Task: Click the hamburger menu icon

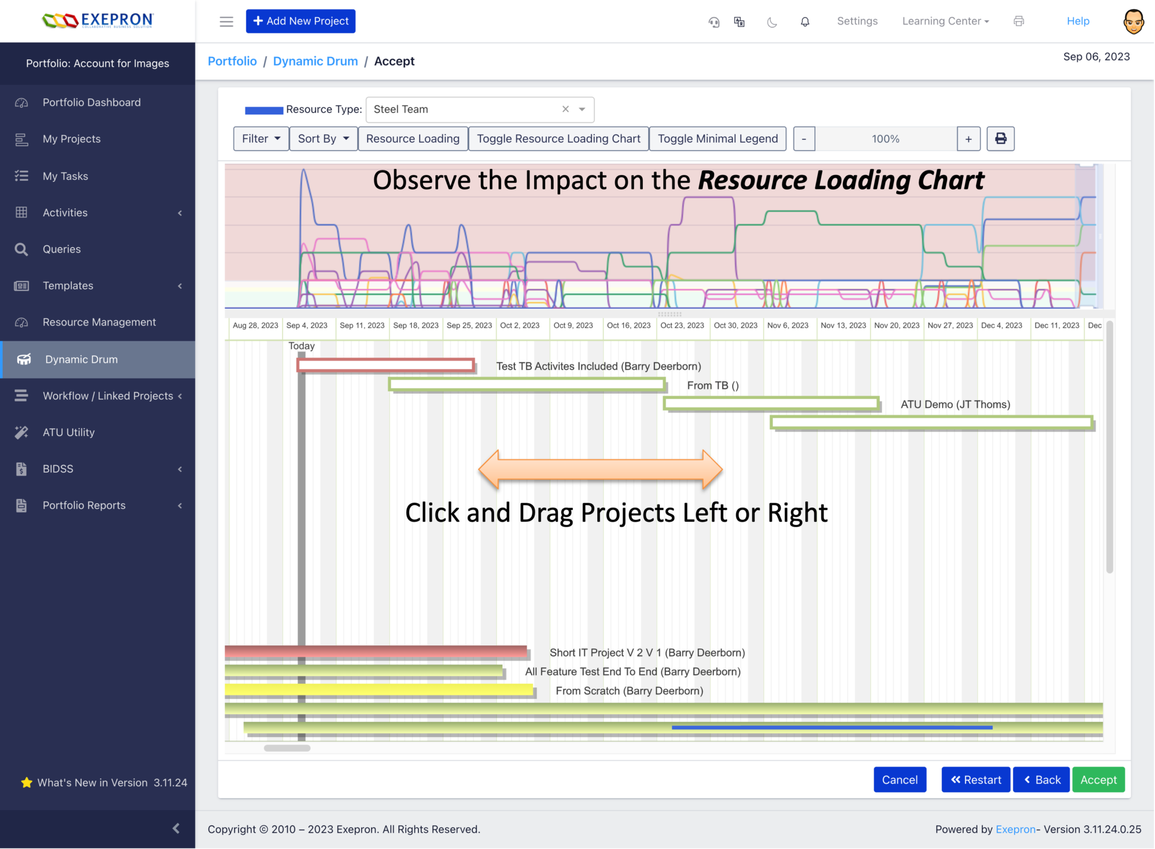Action: (x=226, y=21)
